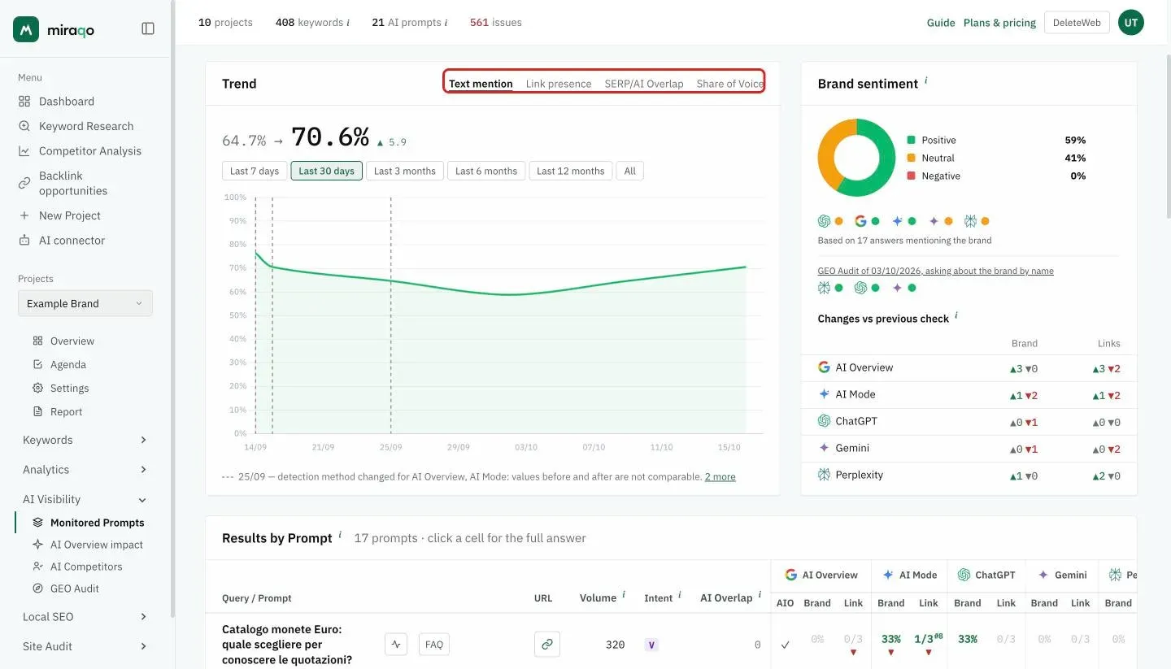Viewport: 1171px width, 669px height.
Task: Open AI Competitors page
Action: pyautogui.click(x=86, y=567)
